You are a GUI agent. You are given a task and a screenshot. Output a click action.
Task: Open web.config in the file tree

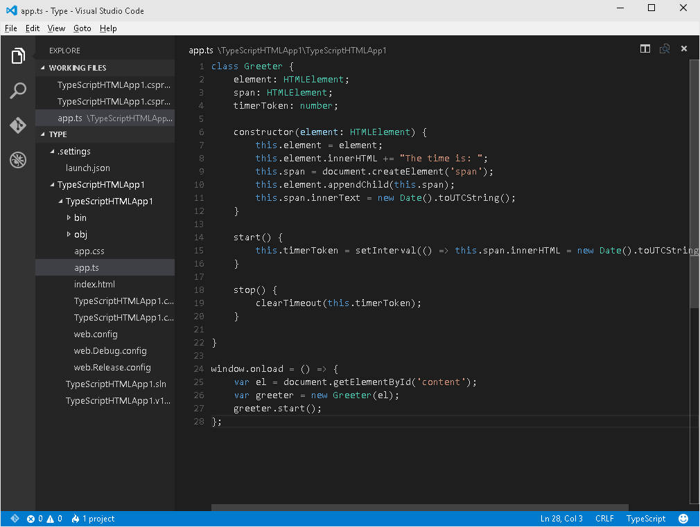pyautogui.click(x=105, y=334)
